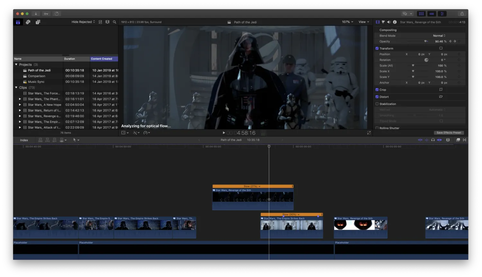
Task: Enable the Stabilization checkbox
Action: [x=377, y=104]
